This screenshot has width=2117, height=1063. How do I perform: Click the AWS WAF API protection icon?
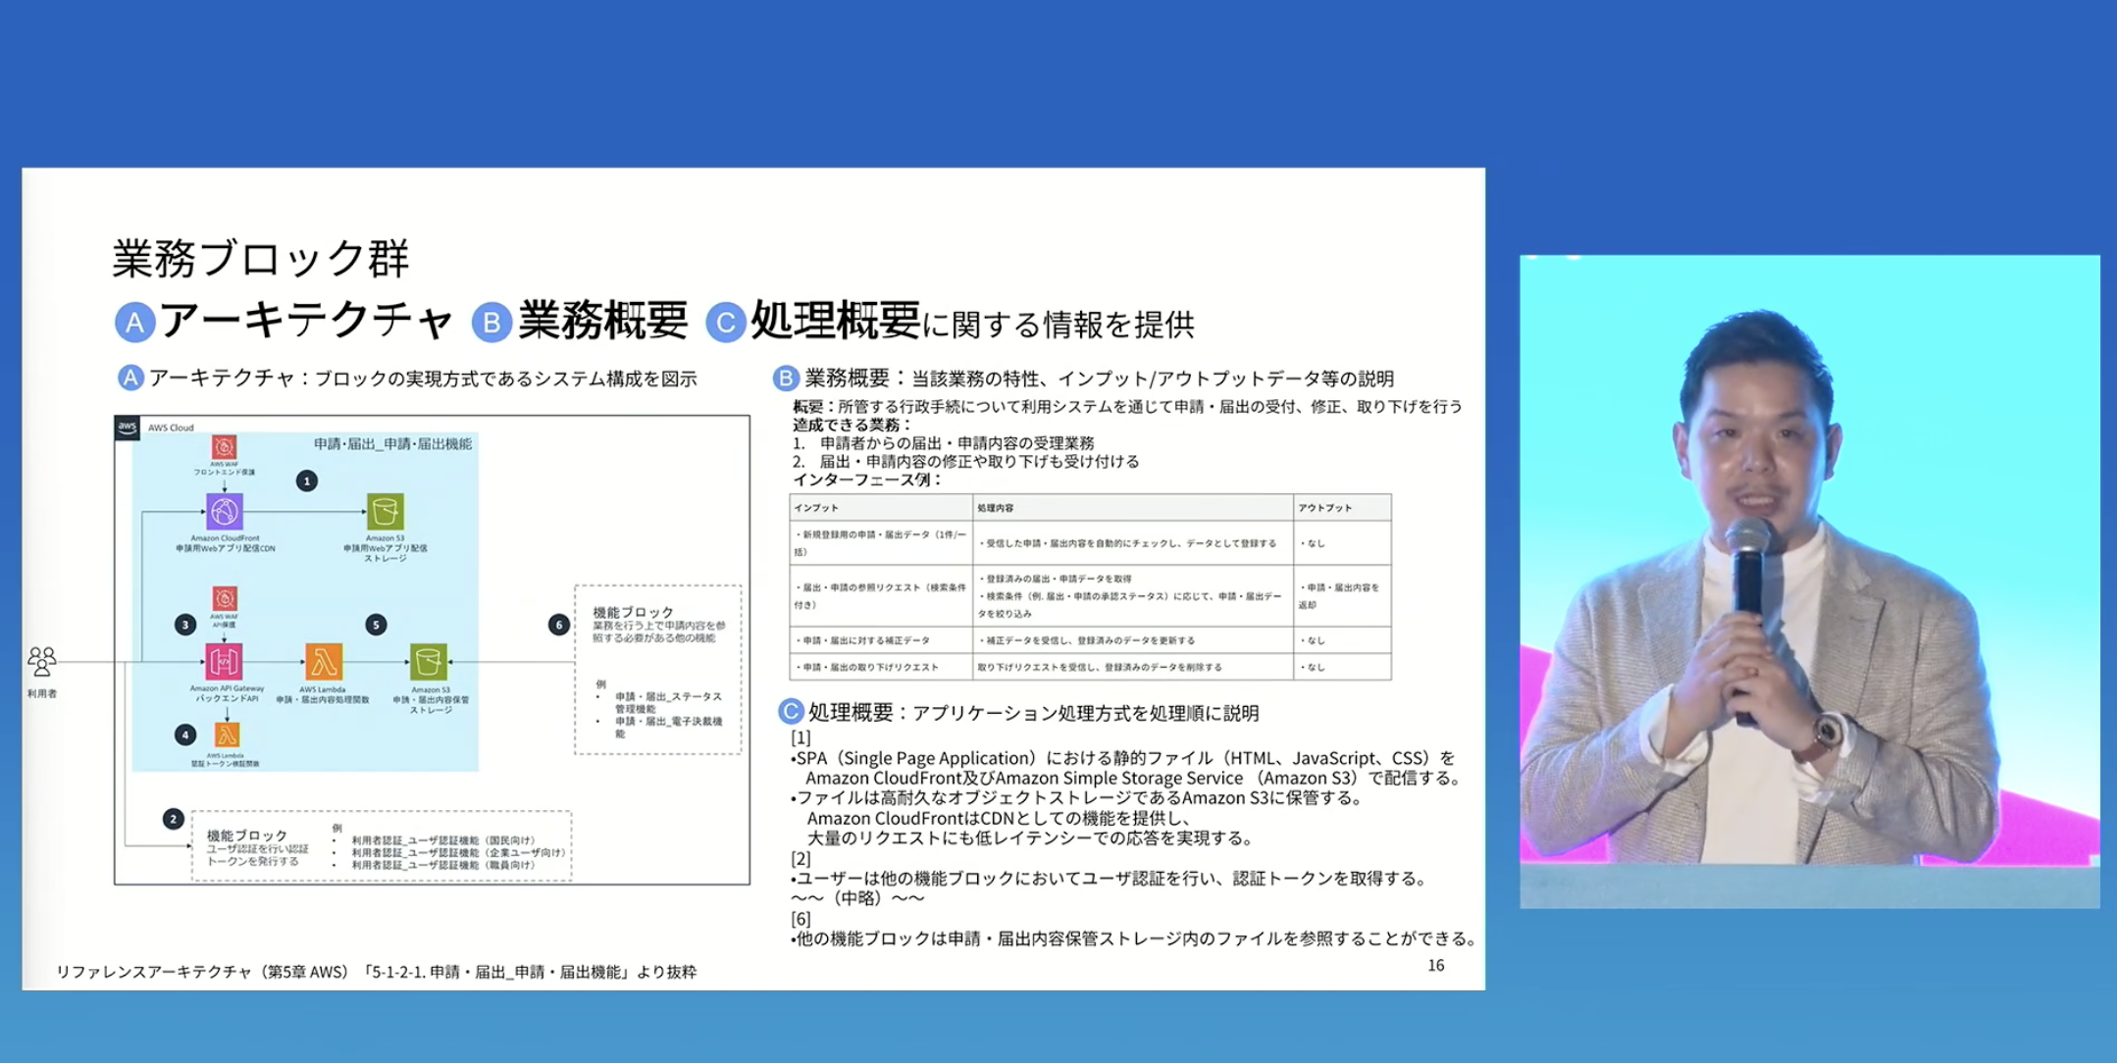(225, 598)
